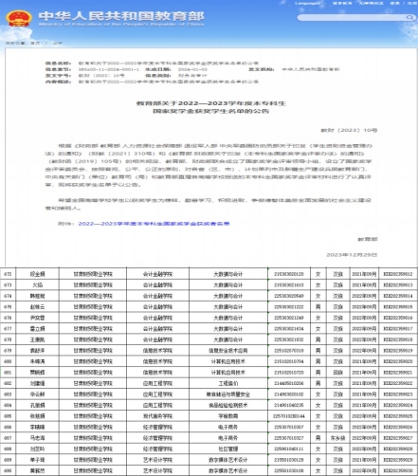Click certificate number ending 59012

pyautogui.click(x=398, y=274)
